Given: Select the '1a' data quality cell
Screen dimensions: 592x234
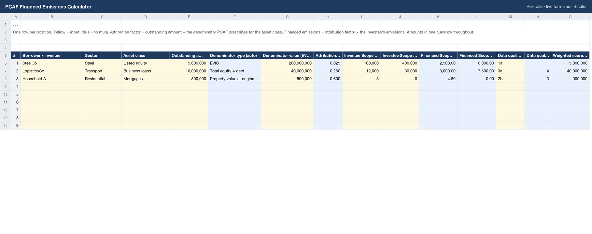Looking at the screenshot, I should pos(510,63).
